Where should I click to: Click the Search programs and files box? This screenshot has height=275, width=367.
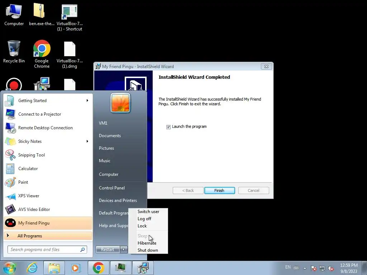[x=47, y=250]
